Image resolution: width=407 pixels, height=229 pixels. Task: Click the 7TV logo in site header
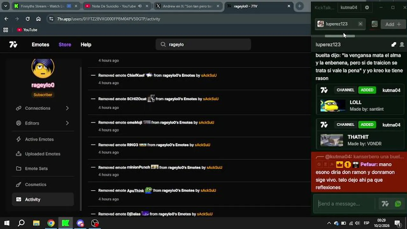click(x=13, y=45)
